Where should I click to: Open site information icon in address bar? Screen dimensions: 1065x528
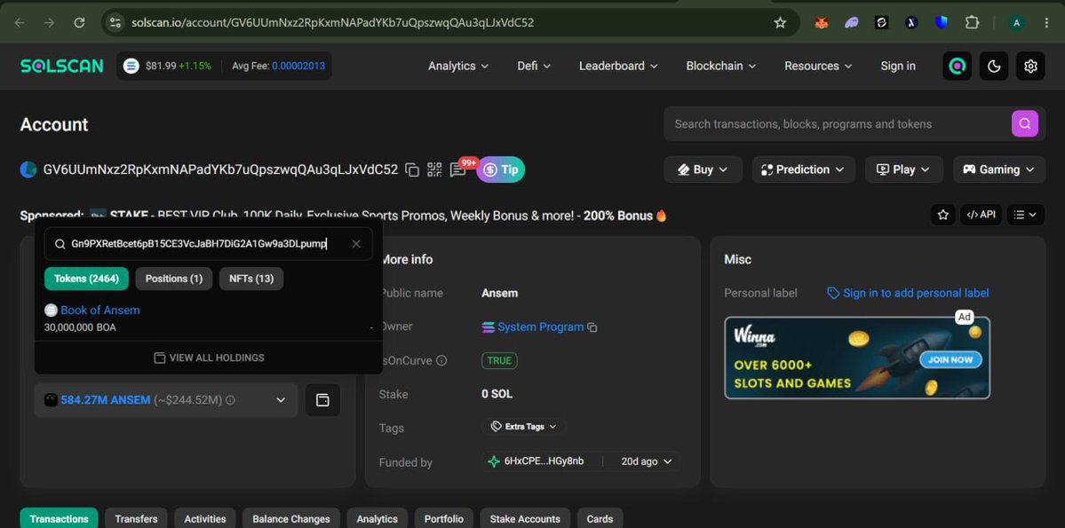pos(115,22)
